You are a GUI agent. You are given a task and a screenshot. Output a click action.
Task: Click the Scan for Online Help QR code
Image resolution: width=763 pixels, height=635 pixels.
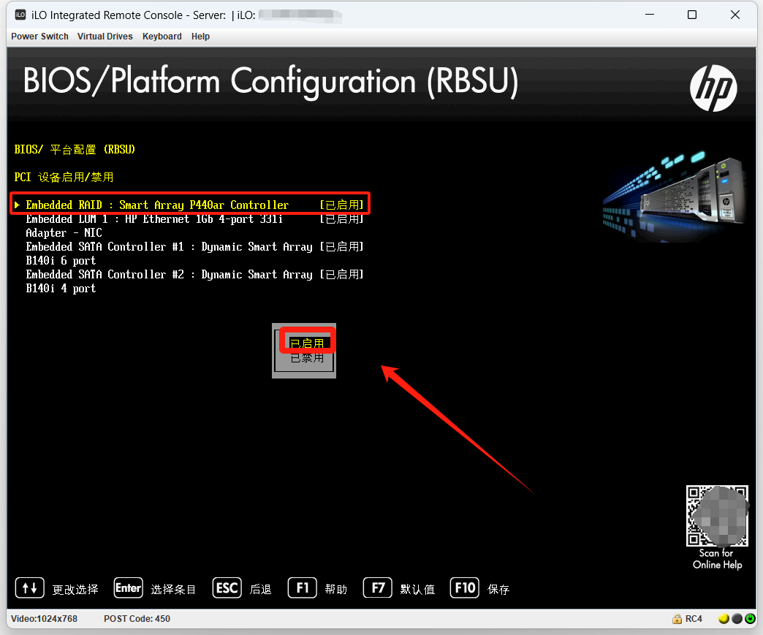[x=717, y=516]
